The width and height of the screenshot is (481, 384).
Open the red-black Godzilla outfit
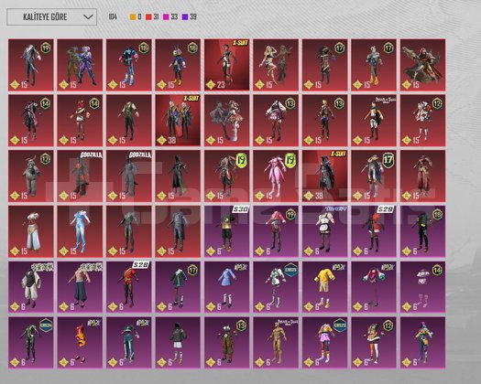click(x=80, y=176)
